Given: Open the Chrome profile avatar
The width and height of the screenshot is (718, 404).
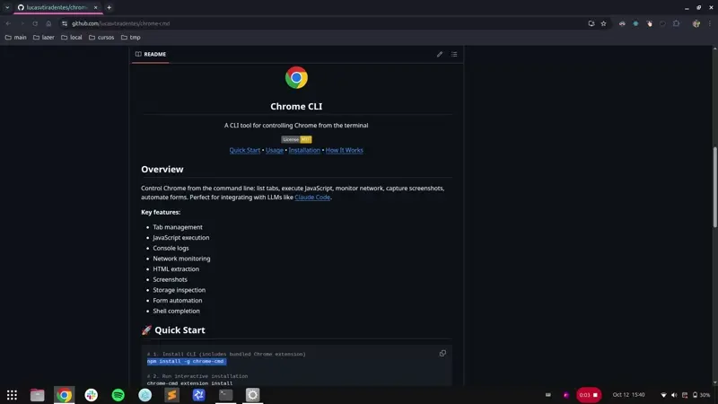Looking at the screenshot, I should click(696, 23).
